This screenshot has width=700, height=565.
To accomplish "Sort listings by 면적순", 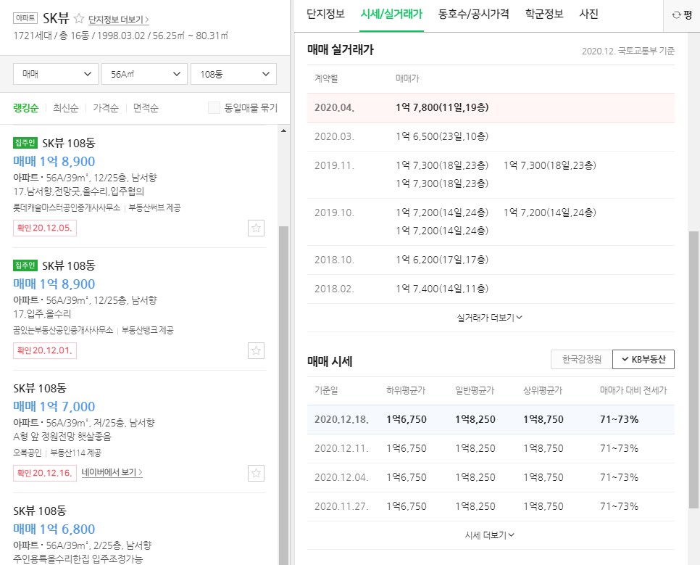I will (x=146, y=108).
